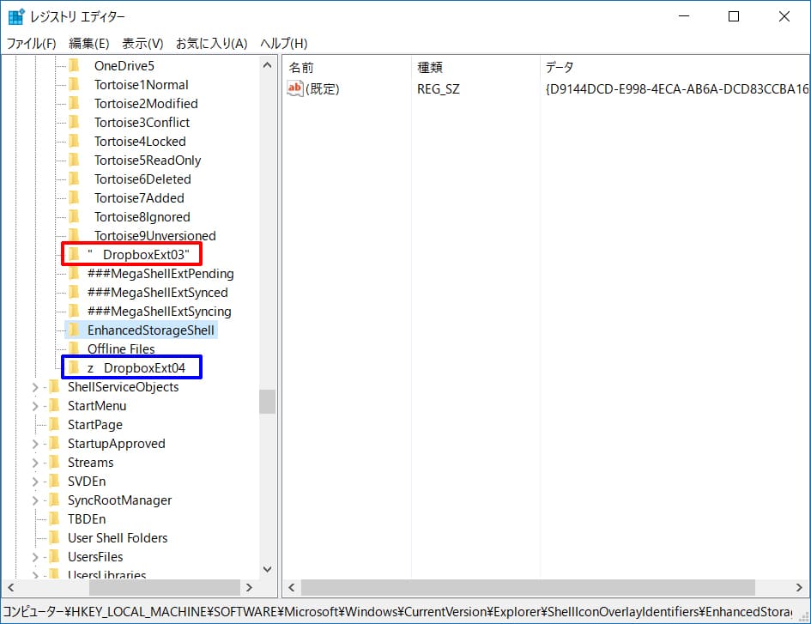
Task: Click the ###MegaShellExtSynced folder icon
Action: (x=75, y=293)
